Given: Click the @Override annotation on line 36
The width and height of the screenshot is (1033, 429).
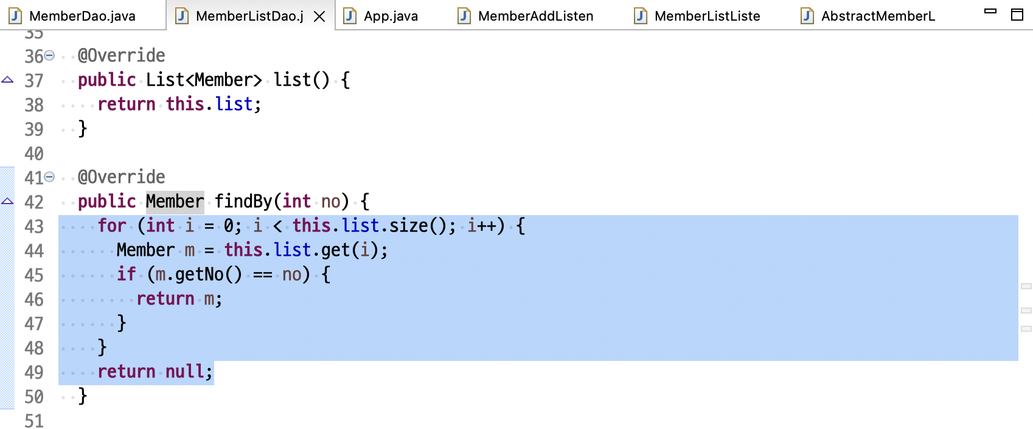Looking at the screenshot, I should [121, 56].
